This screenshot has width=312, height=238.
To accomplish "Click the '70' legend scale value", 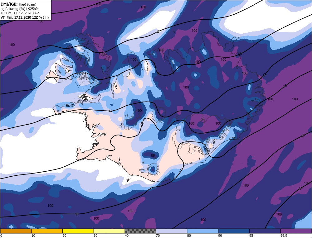I will (158, 236).
